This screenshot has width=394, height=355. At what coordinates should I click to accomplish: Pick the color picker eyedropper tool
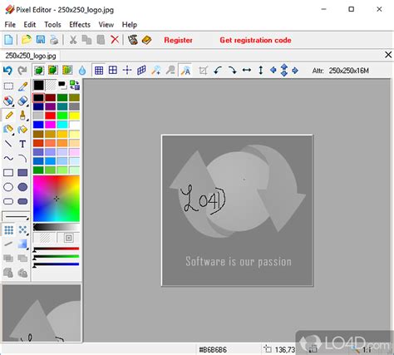click(x=22, y=86)
